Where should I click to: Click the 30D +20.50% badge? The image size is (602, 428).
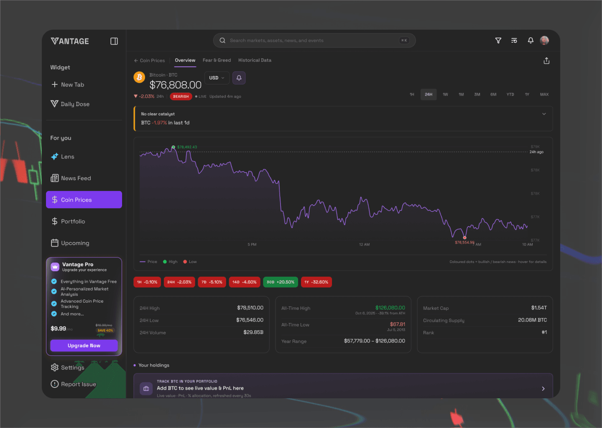coord(281,282)
